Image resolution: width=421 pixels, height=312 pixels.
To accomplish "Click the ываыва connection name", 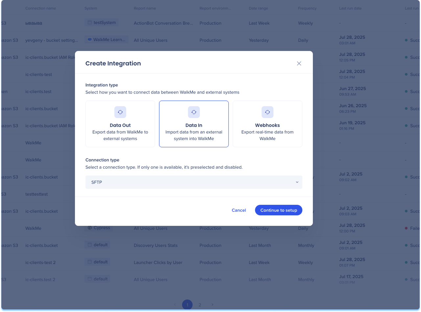I will click(34, 23).
